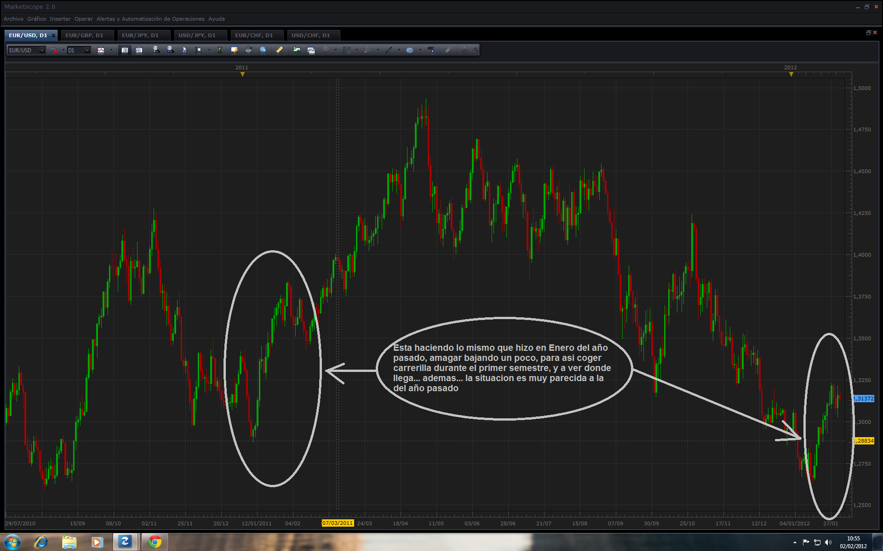Screen dimensions: 883x551
Task: Click the cursor pointer mode icon
Action: click(184, 50)
